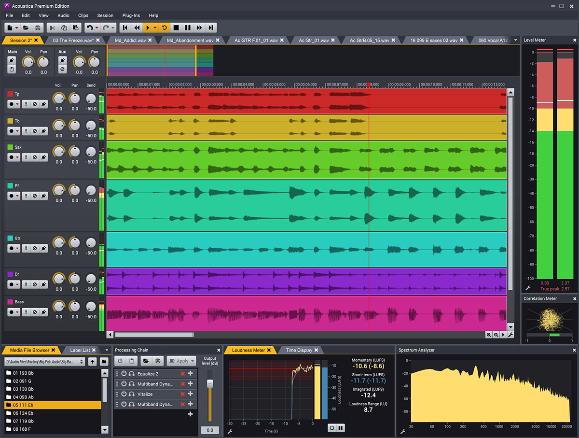This screenshot has width=579, height=438.
Task: Expand Sax track record options dropdown
Action: (18, 157)
